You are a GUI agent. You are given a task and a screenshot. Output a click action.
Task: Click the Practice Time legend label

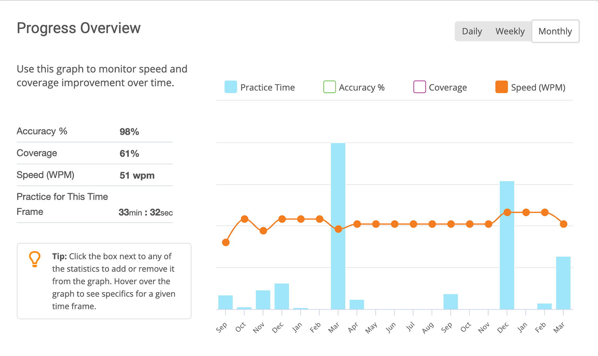267,87
